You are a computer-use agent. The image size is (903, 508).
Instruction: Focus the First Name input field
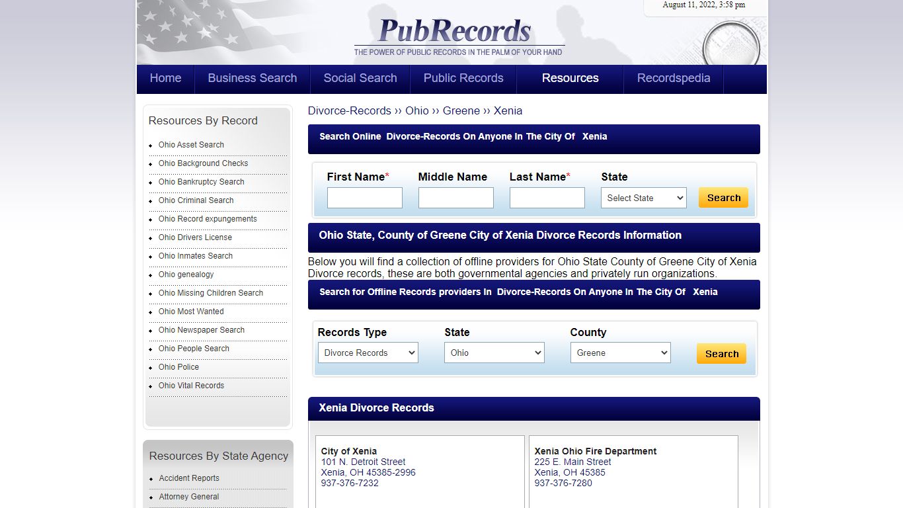click(365, 198)
